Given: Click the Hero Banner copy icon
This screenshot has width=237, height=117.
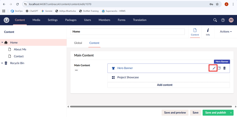Looking at the screenshot, I should [x=219, y=68].
